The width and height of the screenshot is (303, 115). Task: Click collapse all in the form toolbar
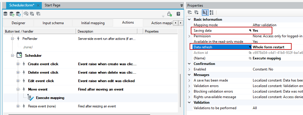click(x=38, y=14)
